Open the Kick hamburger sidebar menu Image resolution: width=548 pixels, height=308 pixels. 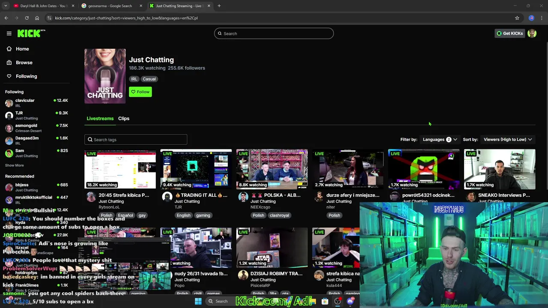click(9, 33)
